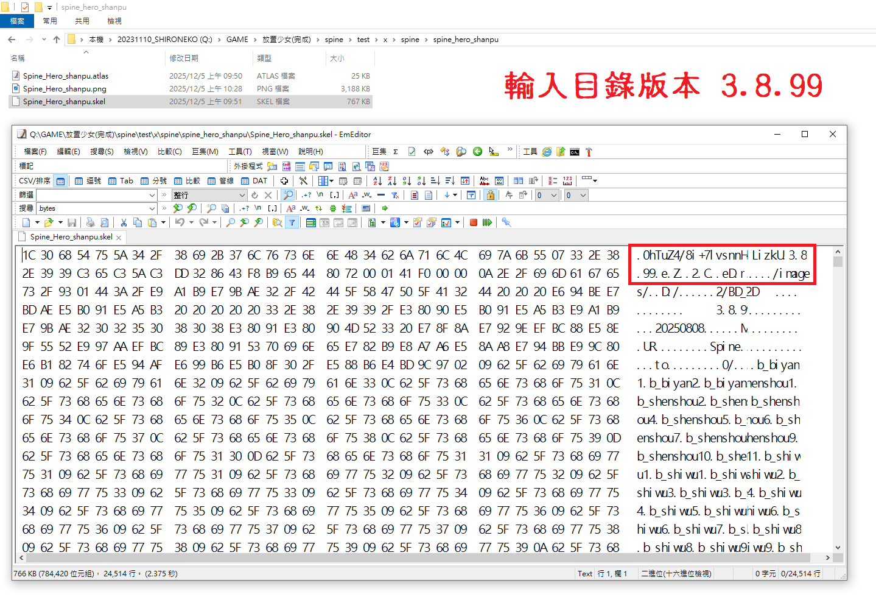The height and width of the screenshot is (608, 876).
Task: Click the Sort Z to A icon
Action: [x=392, y=181]
